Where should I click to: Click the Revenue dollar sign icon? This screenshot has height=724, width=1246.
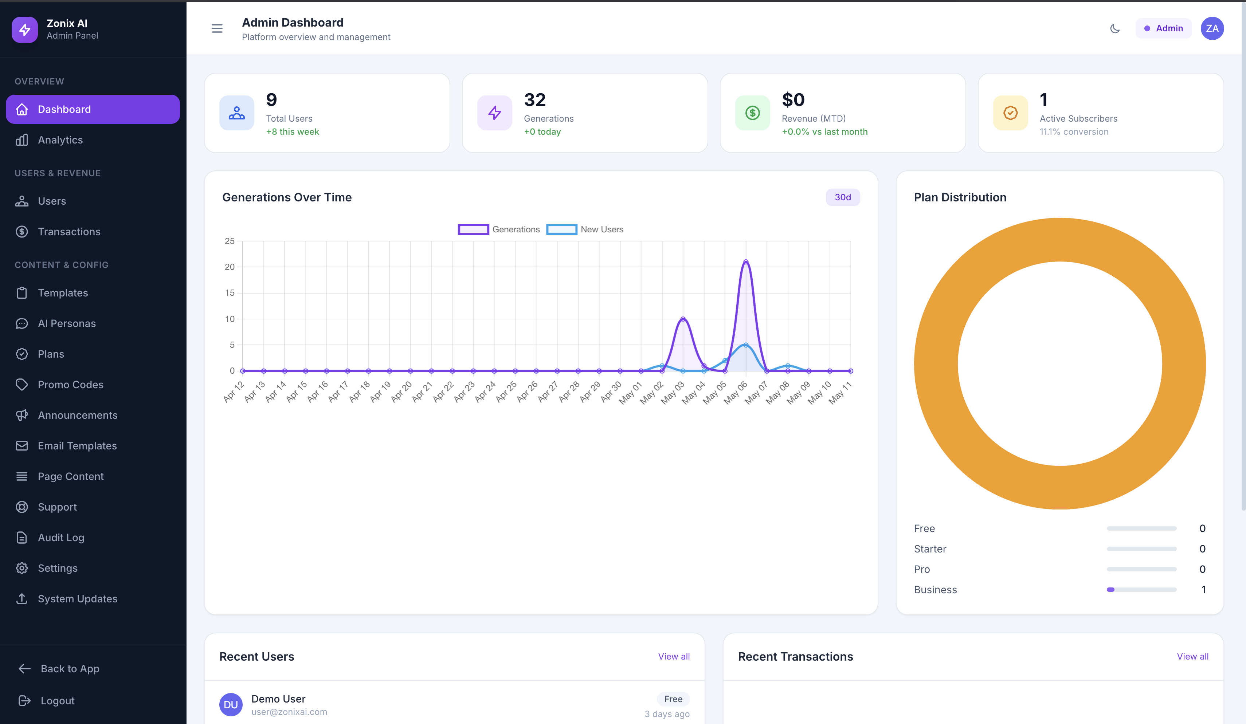pyautogui.click(x=752, y=113)
